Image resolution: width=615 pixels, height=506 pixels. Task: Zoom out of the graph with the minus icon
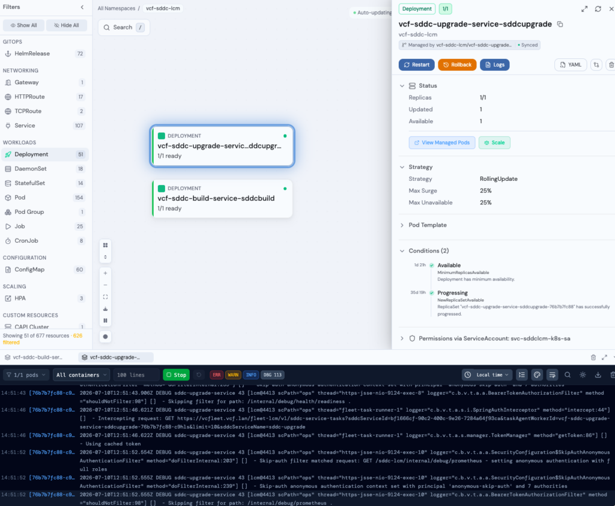[x=105, y=285]
